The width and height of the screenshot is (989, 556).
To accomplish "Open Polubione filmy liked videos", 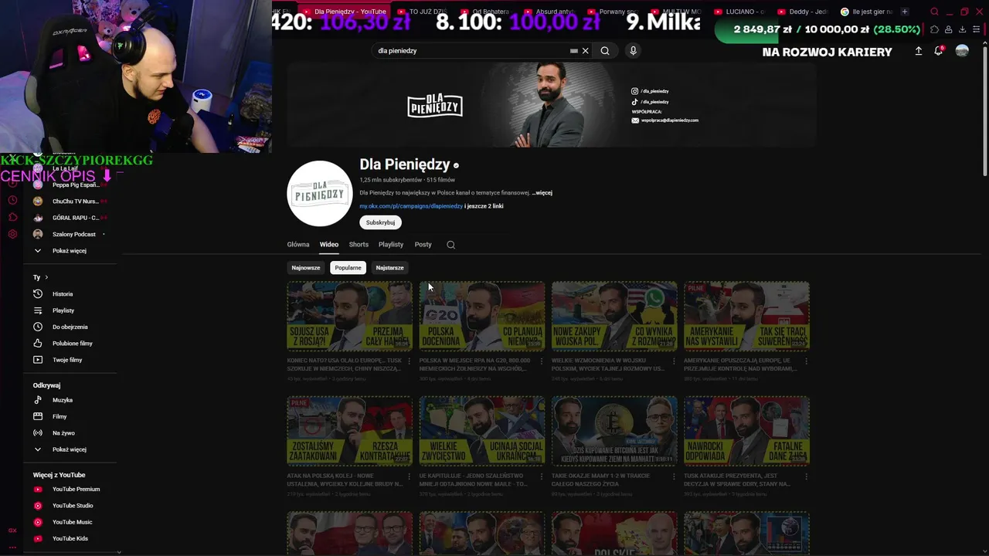I will (72, 344).
